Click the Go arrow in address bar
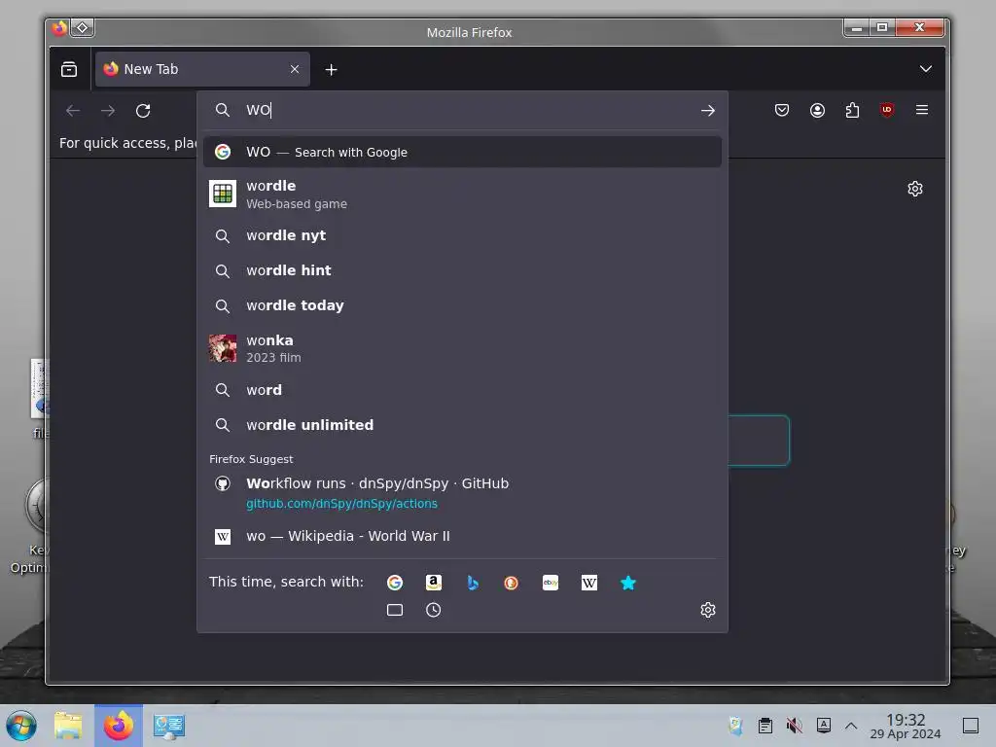 click(708, 111)
